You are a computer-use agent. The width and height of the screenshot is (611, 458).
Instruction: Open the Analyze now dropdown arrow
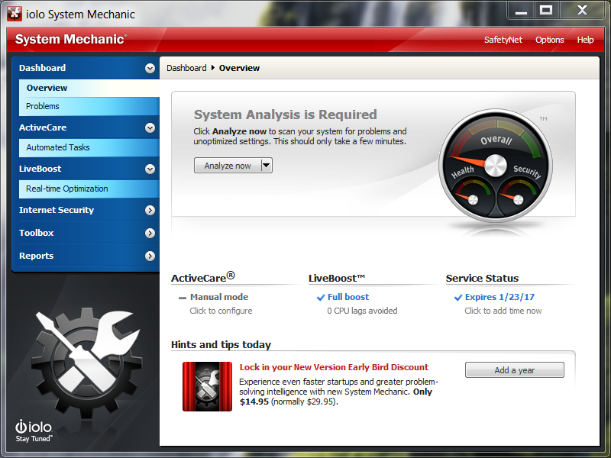(x=266, y=166)
